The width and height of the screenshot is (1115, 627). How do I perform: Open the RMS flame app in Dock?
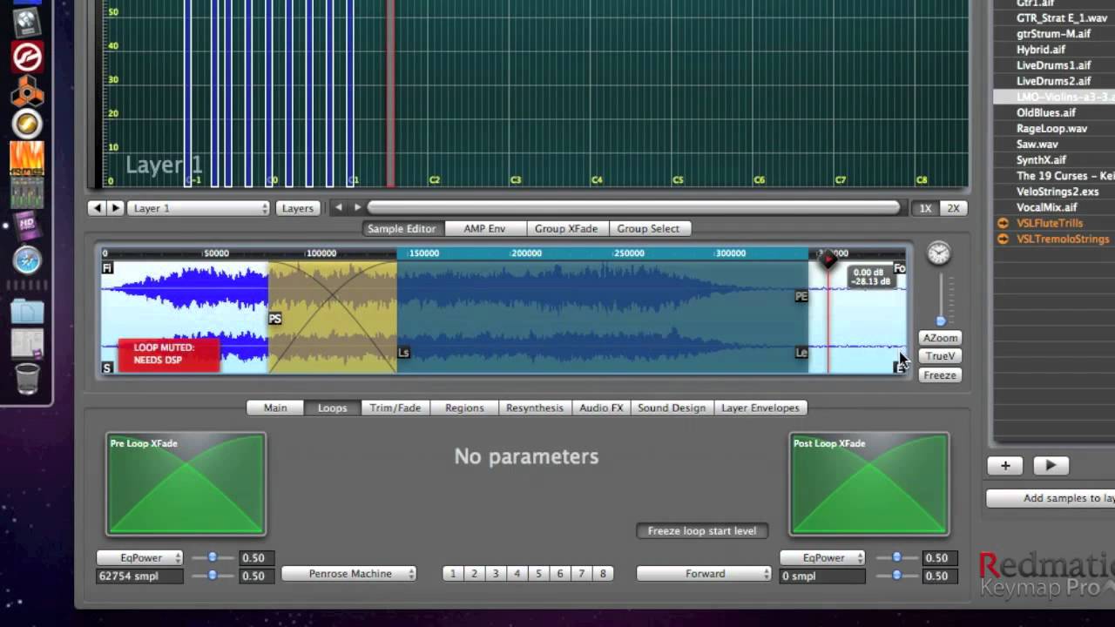tap(27, 158)
